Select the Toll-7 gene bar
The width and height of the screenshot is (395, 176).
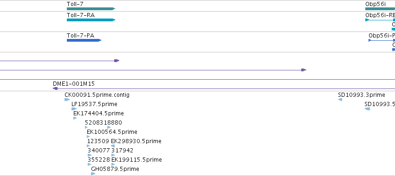tap(91, 9)
